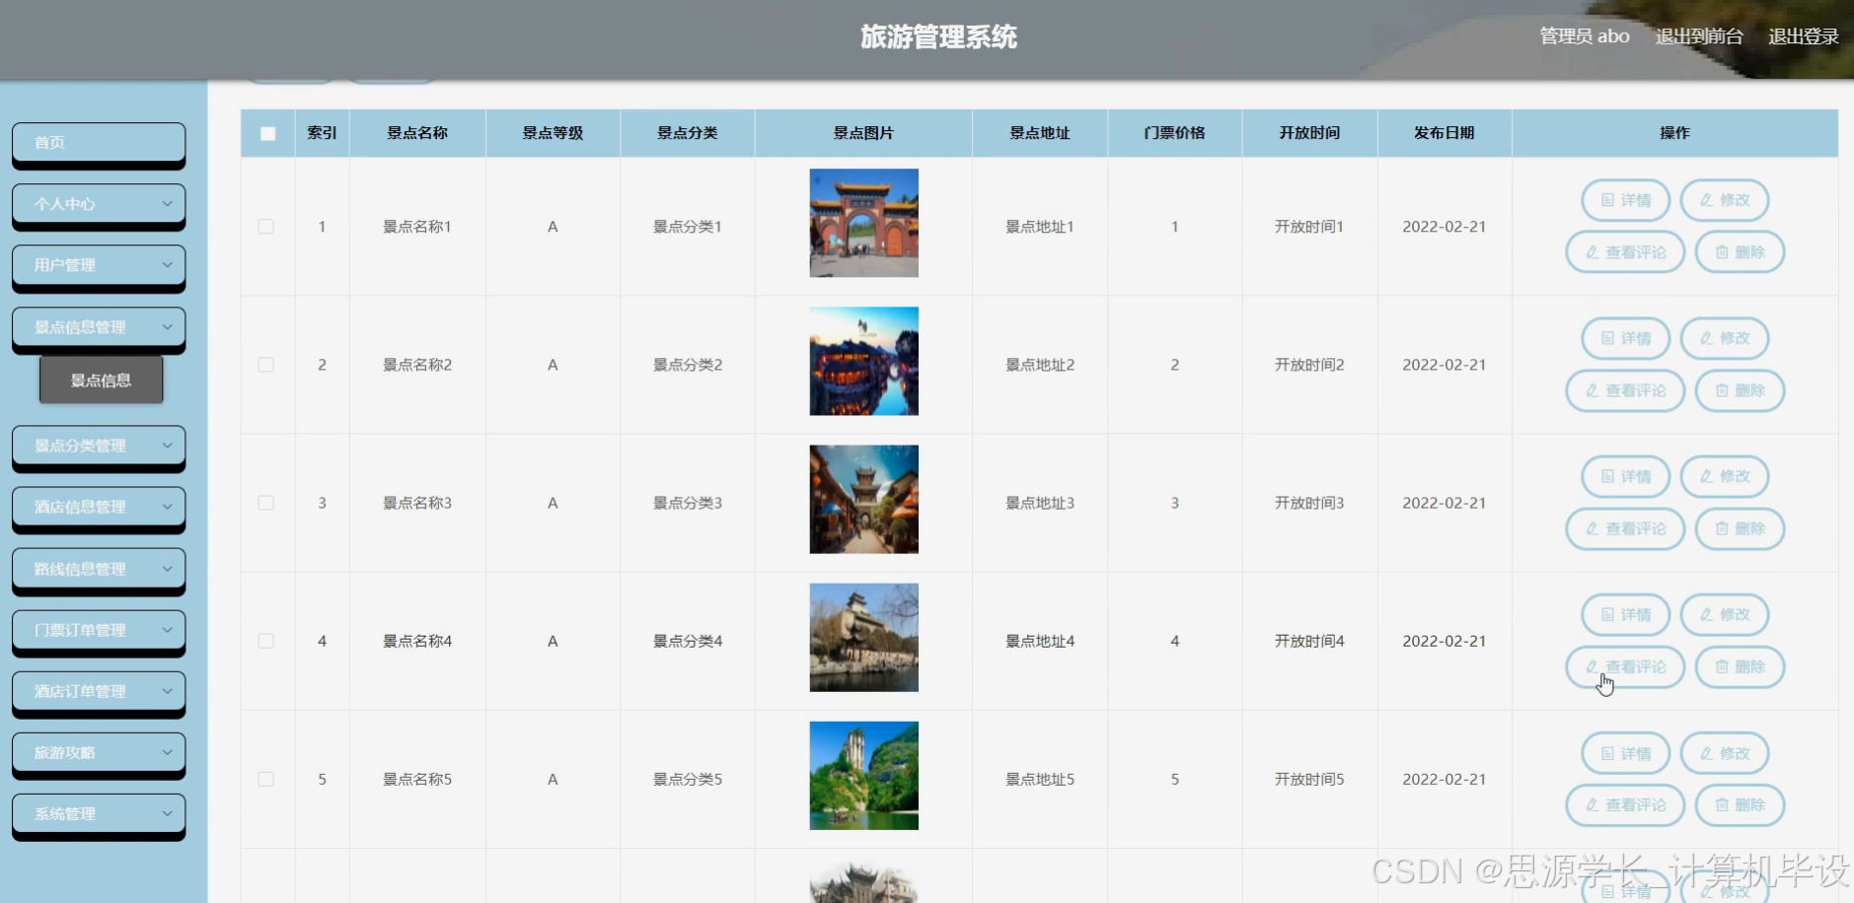Screen dimensions: 1854x903
Task: Open 详情 for 景点名称2 row
Action: [1625, 338]
